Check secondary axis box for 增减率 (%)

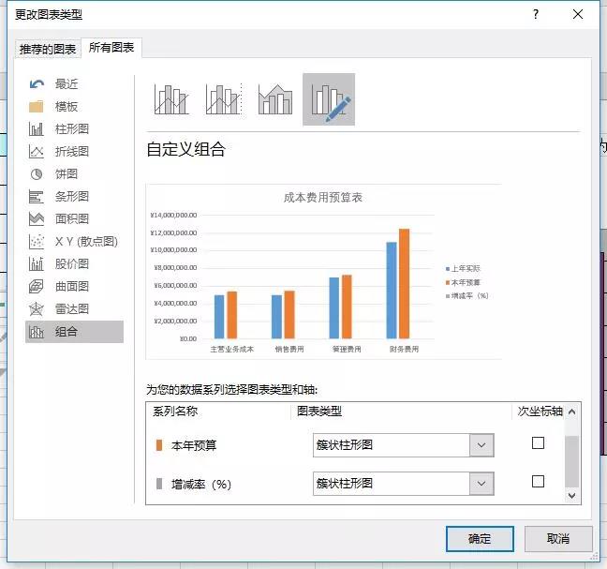click(538, 482)
